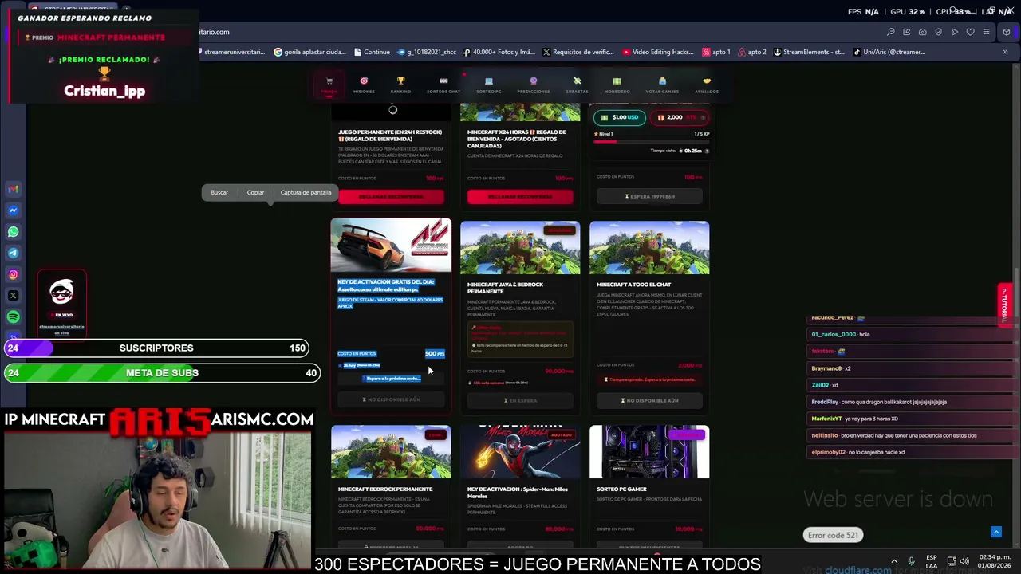Go to Votar Canjes tab

click(662, 85)
